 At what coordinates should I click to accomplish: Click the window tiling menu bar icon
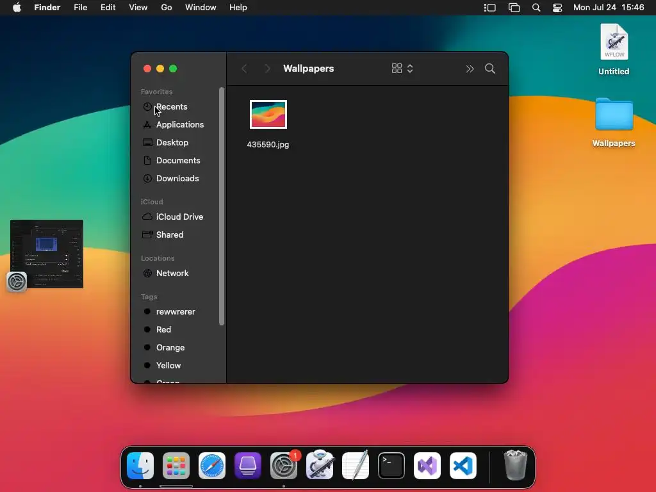pyautogui.click(x=514, y=8)
